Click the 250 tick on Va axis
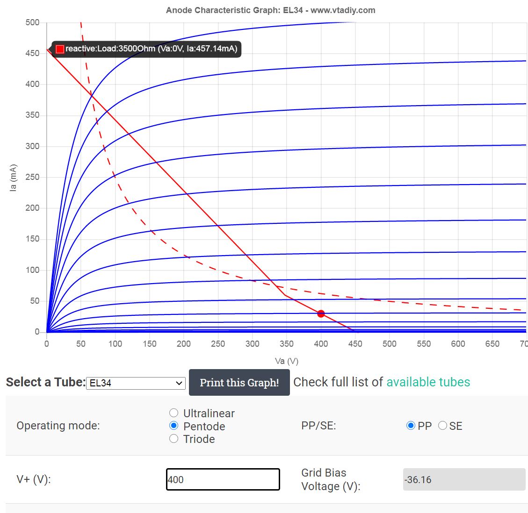528x513 pixels. (218, 344)
